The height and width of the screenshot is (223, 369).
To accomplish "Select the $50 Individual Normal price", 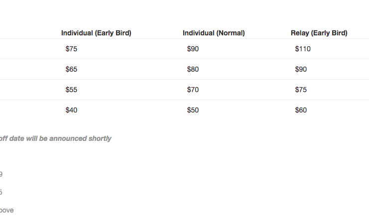I will tap(193, 110).
